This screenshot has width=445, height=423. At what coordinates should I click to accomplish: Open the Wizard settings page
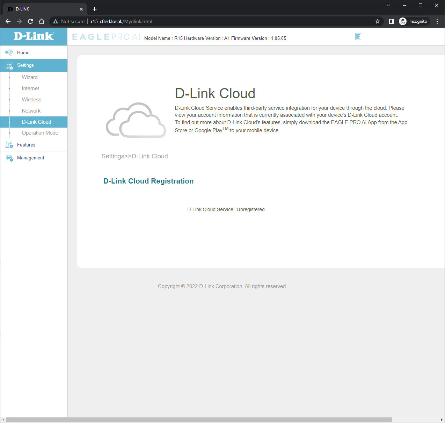click(x=30, y=77)
